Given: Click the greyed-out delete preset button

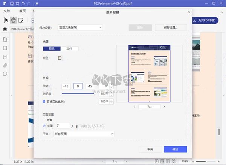Looking at the screenshot, I should [140, 27].
